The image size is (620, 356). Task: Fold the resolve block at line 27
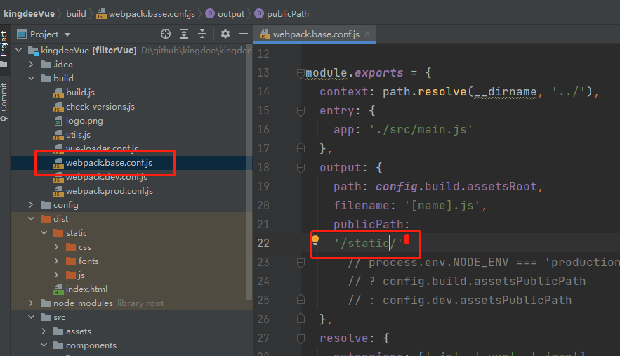coord(301,338)
